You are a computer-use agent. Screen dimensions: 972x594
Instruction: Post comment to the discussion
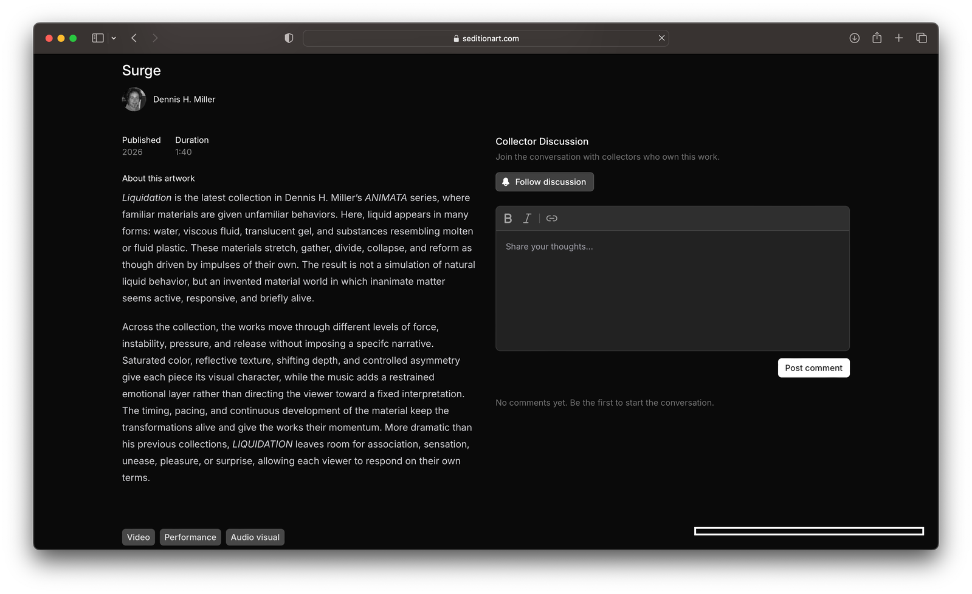[813, 368]
